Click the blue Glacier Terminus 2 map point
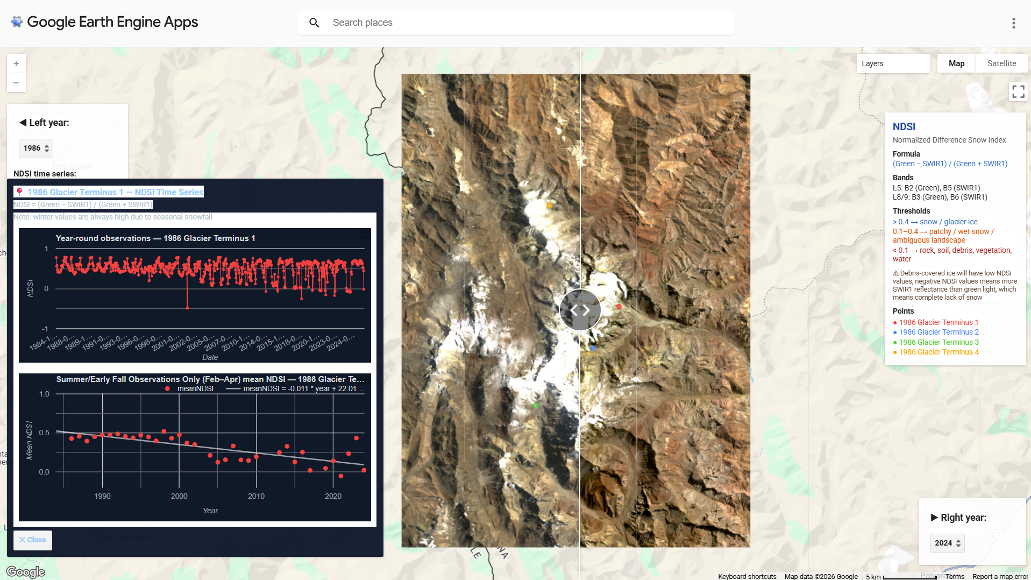Image resolution: width=1031 pixels, height=580 pixels. 593,348
